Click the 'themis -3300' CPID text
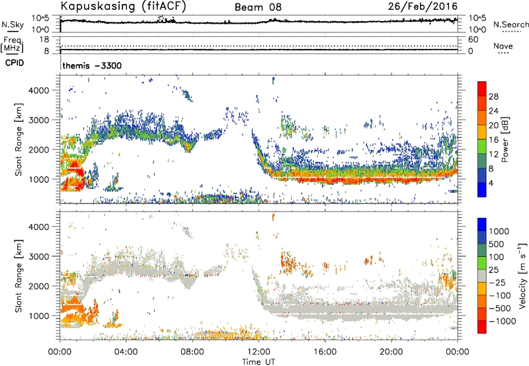Screen dimensions: 529x366 92,65
